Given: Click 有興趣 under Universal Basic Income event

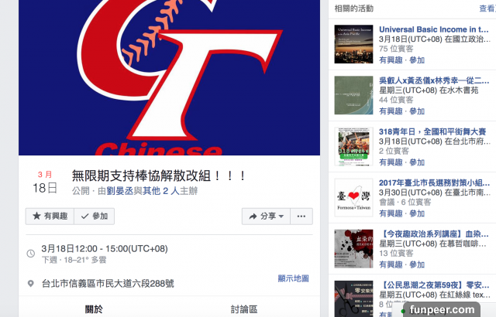Looking at the screenshot, I should tap(391, 60).
